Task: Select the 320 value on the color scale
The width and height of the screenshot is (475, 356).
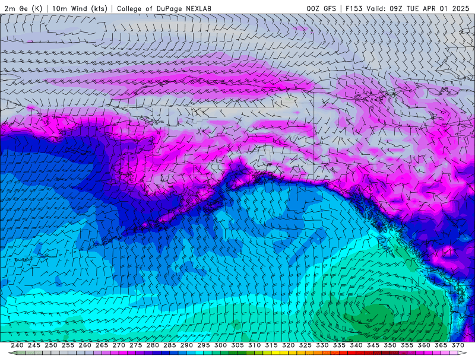Action: pos(289,345)
